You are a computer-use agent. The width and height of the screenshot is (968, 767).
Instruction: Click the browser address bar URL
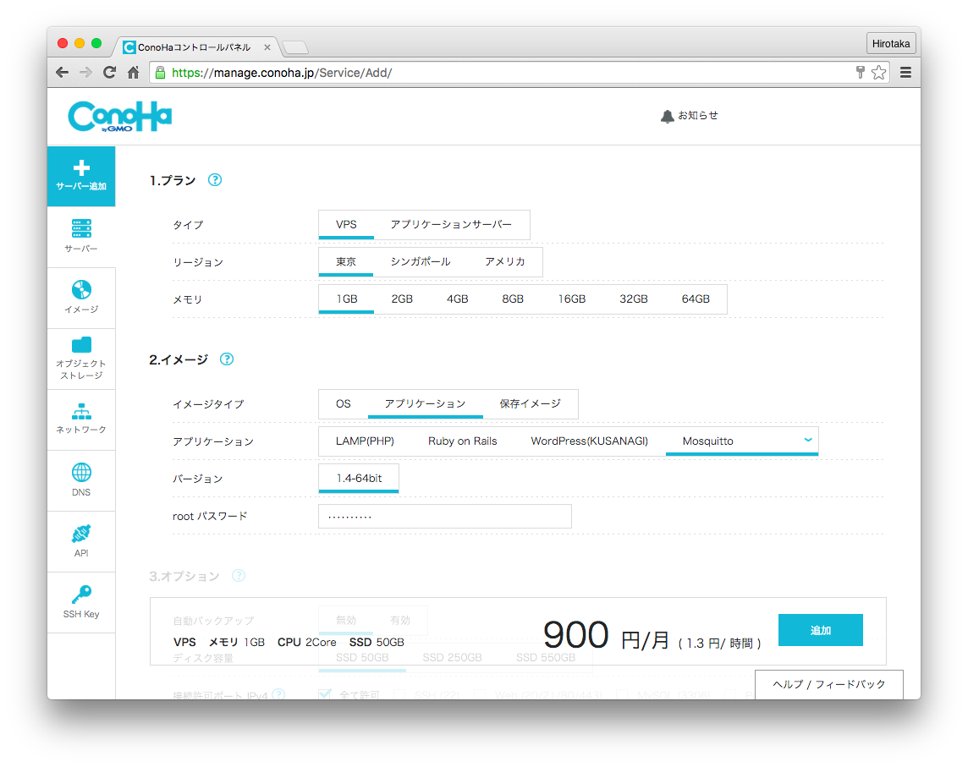click(x=282, y=73)
